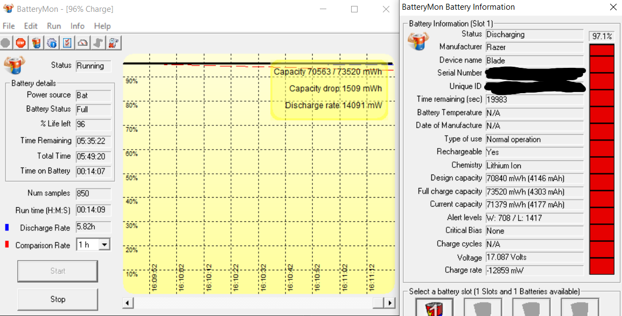
Task: Open Battery Information via toolbar battery icon
Action: point(36,43)
